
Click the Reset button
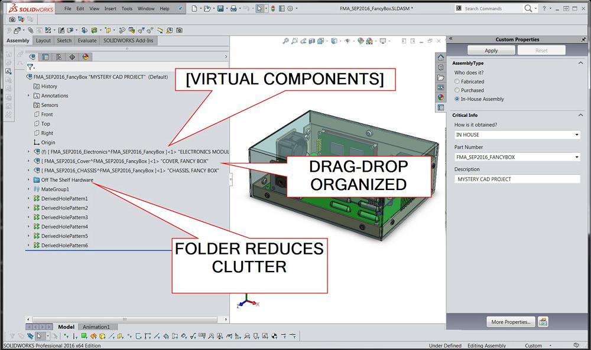point(541,50)
